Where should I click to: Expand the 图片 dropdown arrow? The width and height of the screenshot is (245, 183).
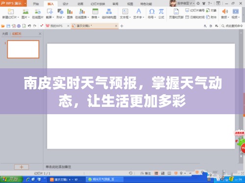(x=29, y=17)
